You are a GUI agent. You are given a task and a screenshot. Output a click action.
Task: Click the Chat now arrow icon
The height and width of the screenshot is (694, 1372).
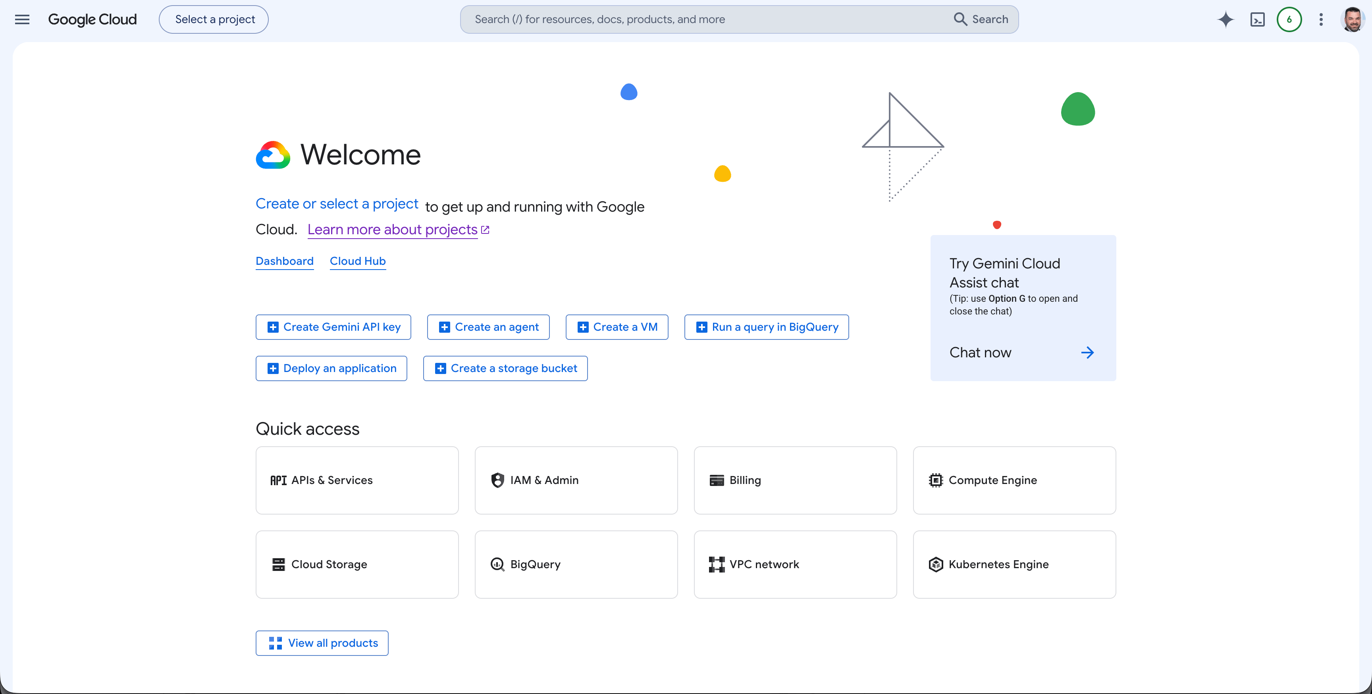1088,353
